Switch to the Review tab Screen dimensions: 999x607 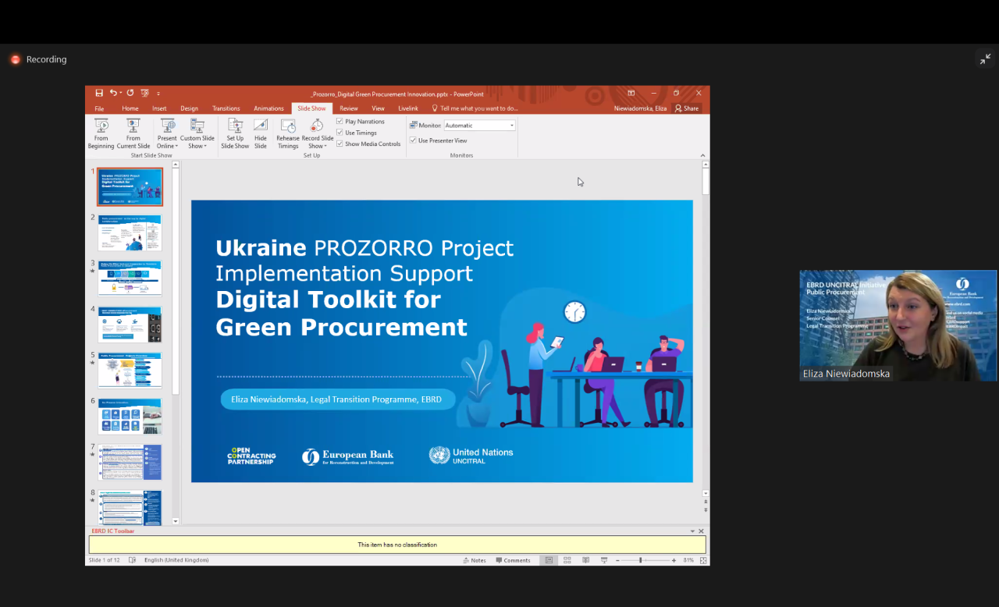point(349,108)
